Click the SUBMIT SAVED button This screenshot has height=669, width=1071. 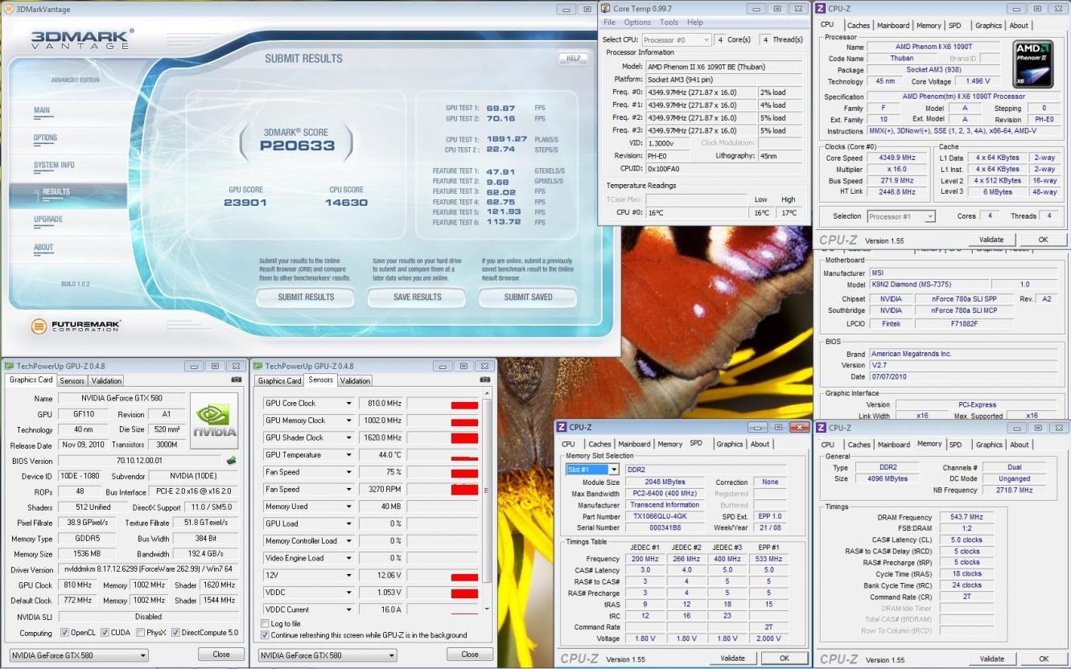coord(528,297)
